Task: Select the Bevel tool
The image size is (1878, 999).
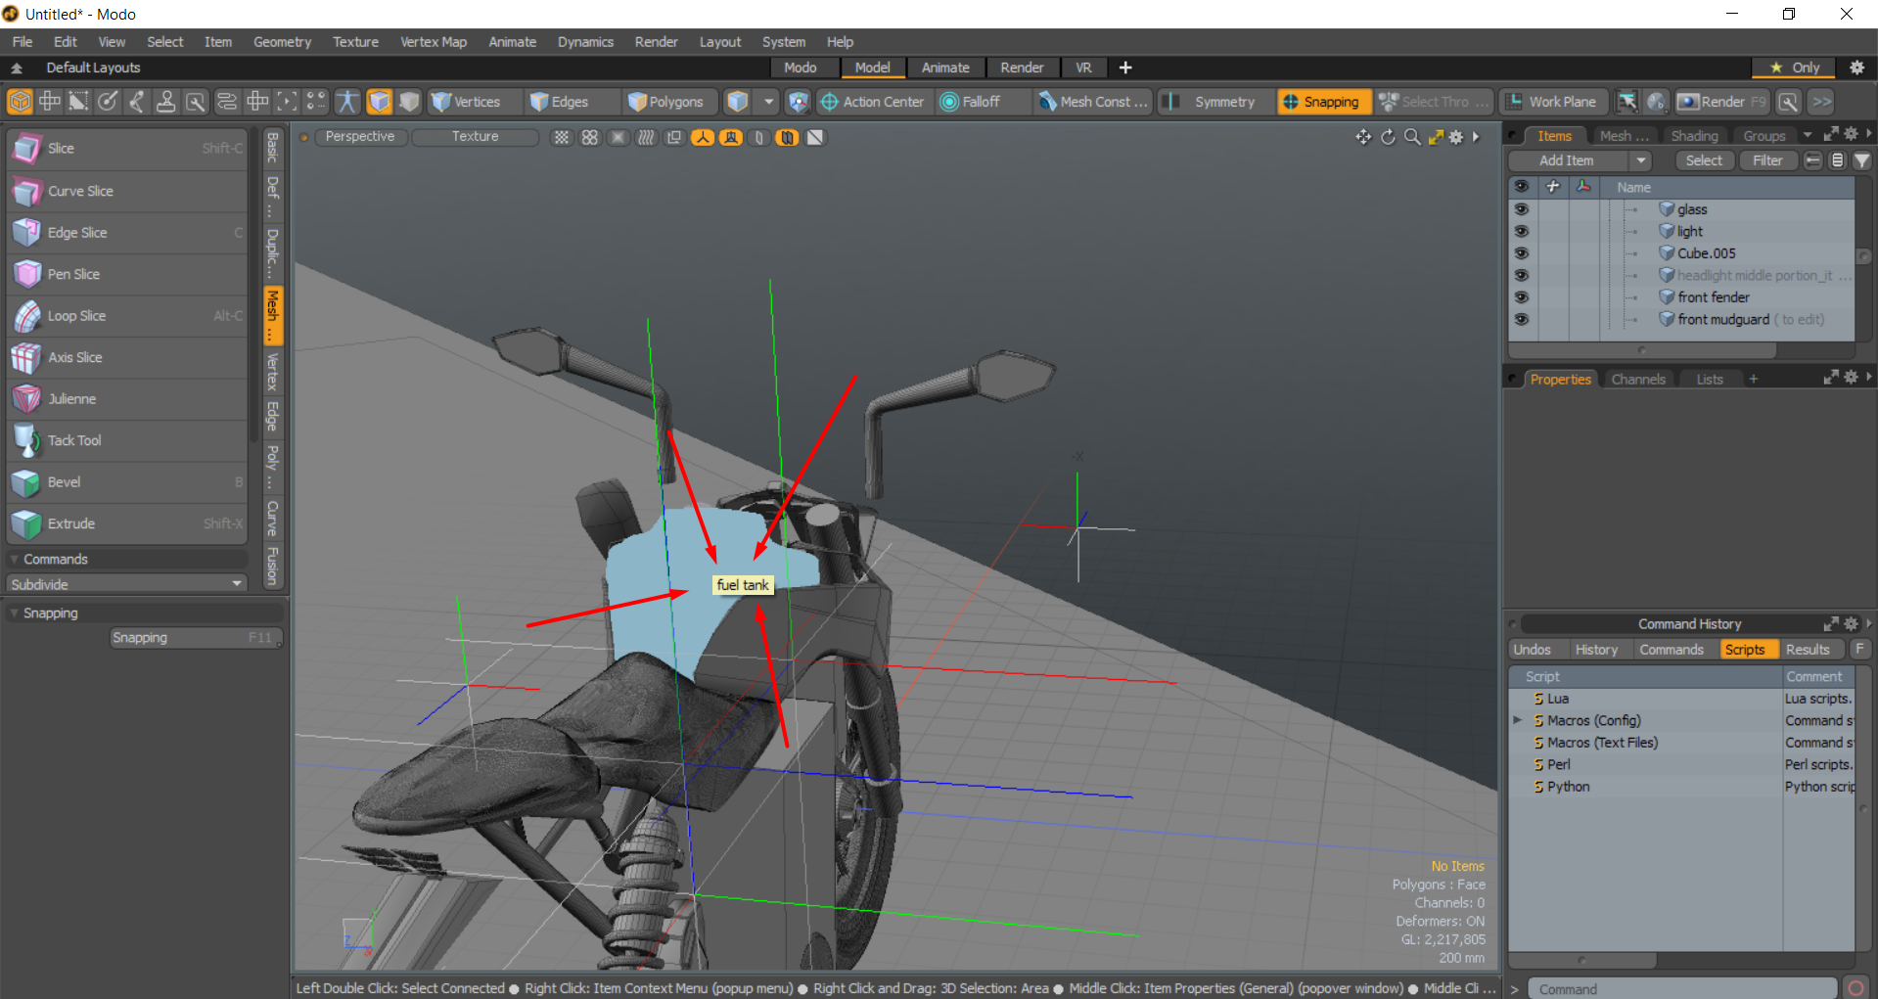Action: [x=127, y=482]
